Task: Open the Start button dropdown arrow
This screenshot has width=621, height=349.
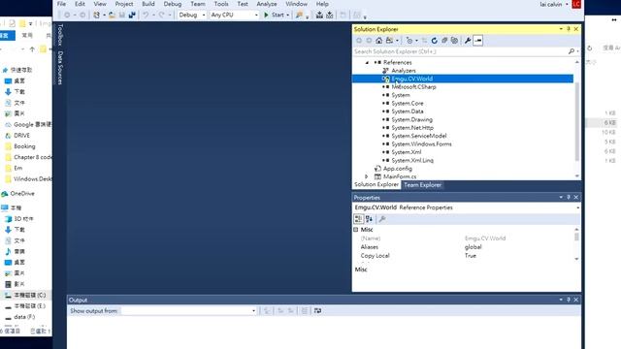Action: pos(287,16)
